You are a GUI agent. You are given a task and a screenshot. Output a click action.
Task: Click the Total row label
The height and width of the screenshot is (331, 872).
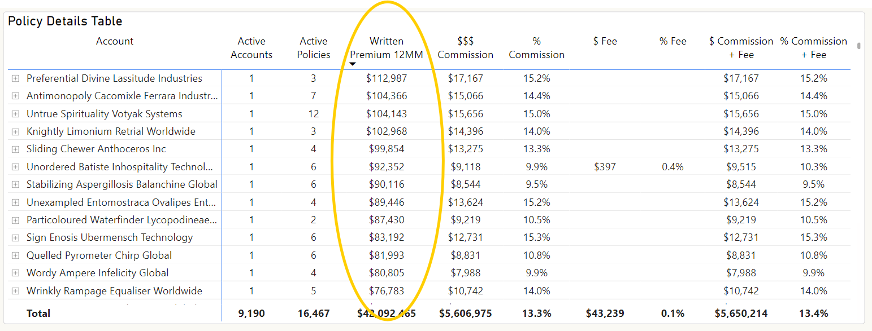(38, 314)
